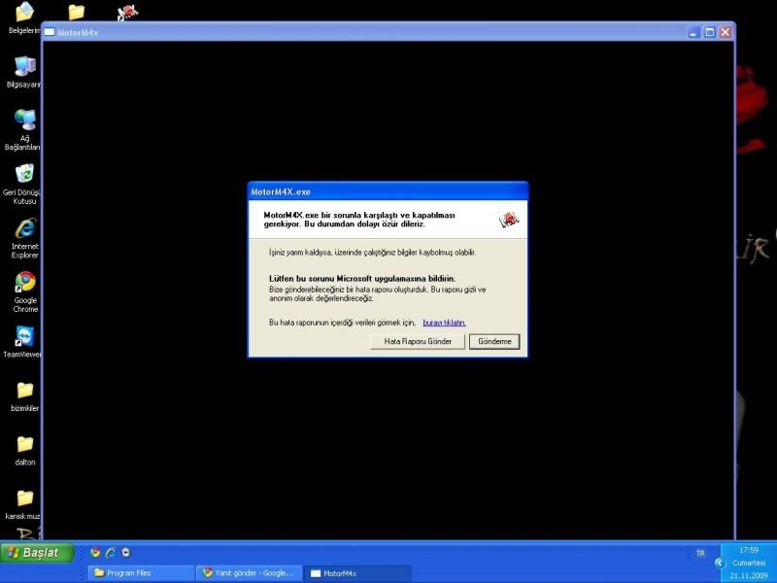This screenshot has height=583, width=777.
Task: Show hidden tray icons with the arrow
Action: (x=720, y=563)
